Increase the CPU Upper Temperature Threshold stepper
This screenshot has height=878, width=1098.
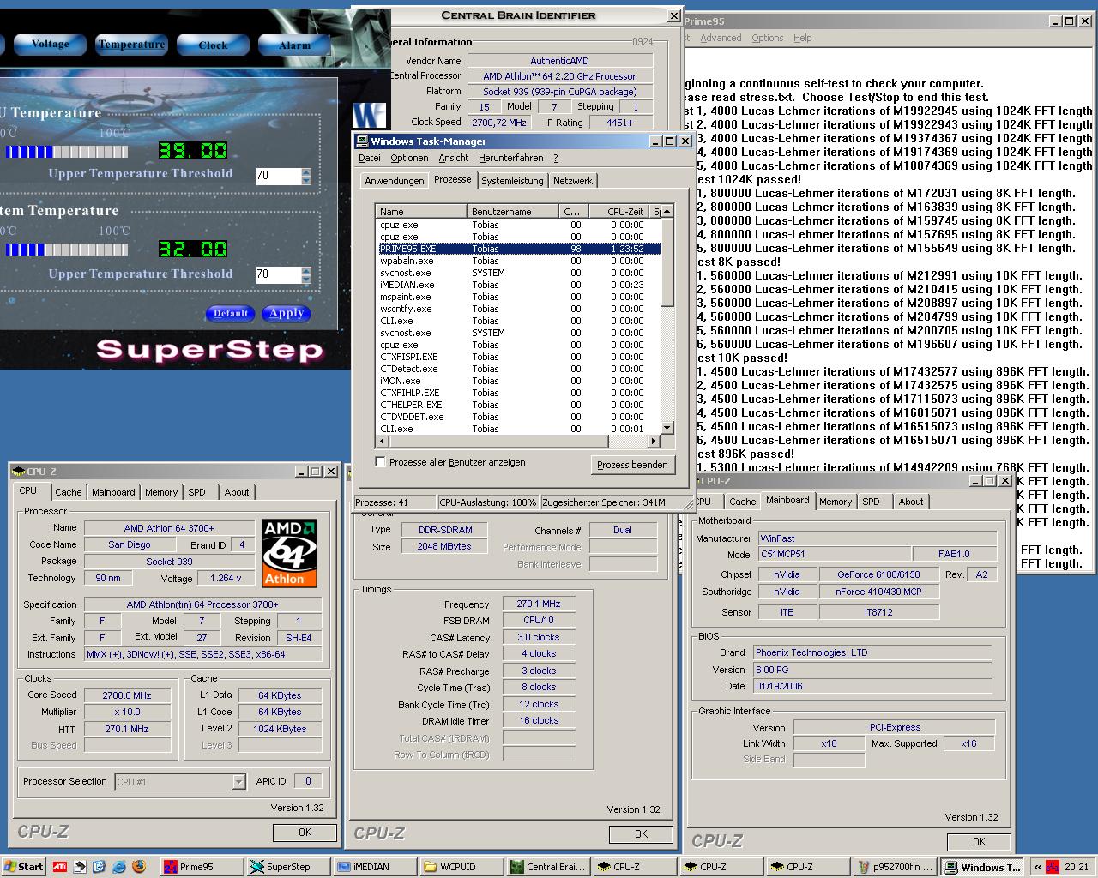pyautogui.click(x=305, y=171)
